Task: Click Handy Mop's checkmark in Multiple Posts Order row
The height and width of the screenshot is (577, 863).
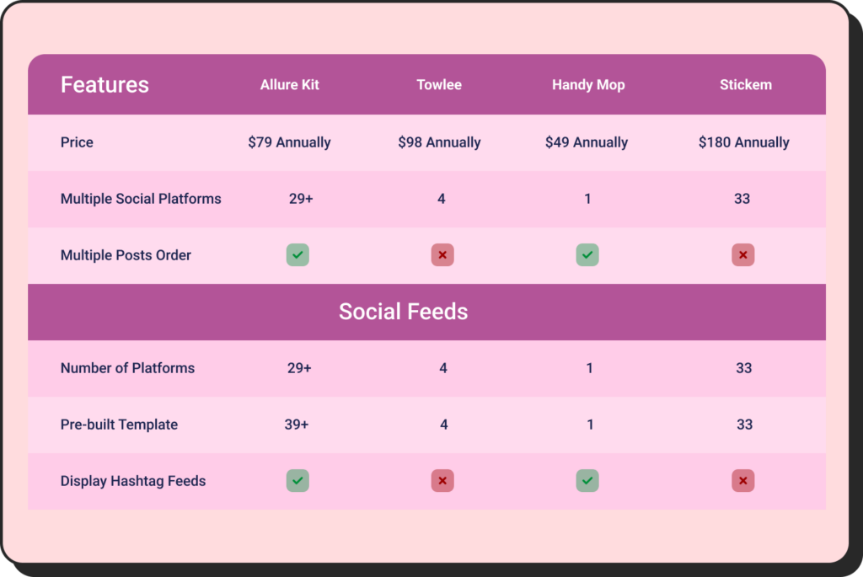Action: 587,254
